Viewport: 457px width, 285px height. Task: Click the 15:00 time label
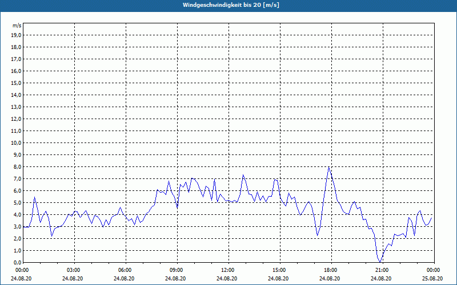280,270
